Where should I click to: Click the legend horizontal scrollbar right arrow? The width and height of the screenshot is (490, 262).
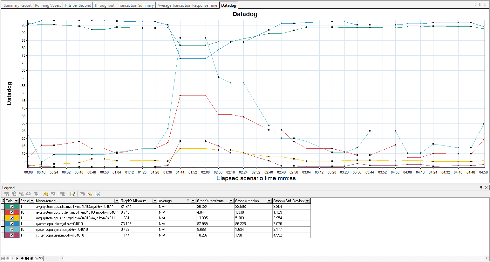click(x=486, y=258)
